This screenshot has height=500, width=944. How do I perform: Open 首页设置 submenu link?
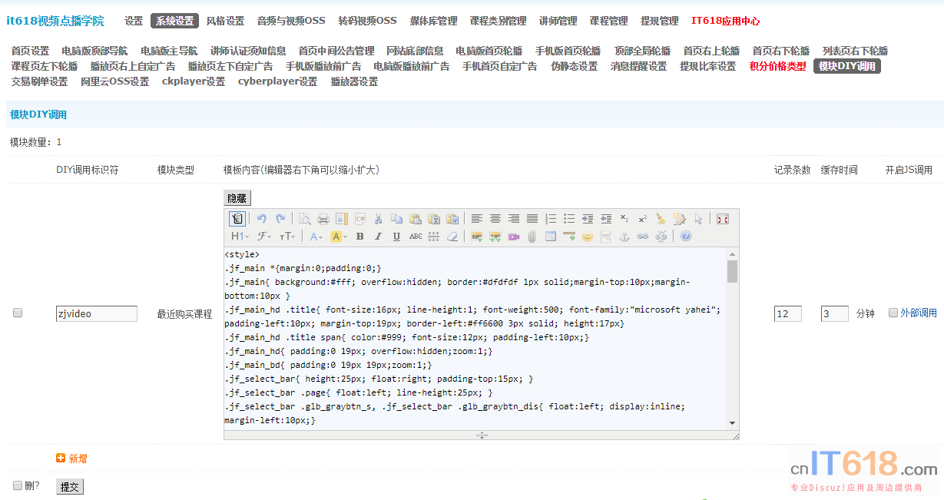coord(30,51)
